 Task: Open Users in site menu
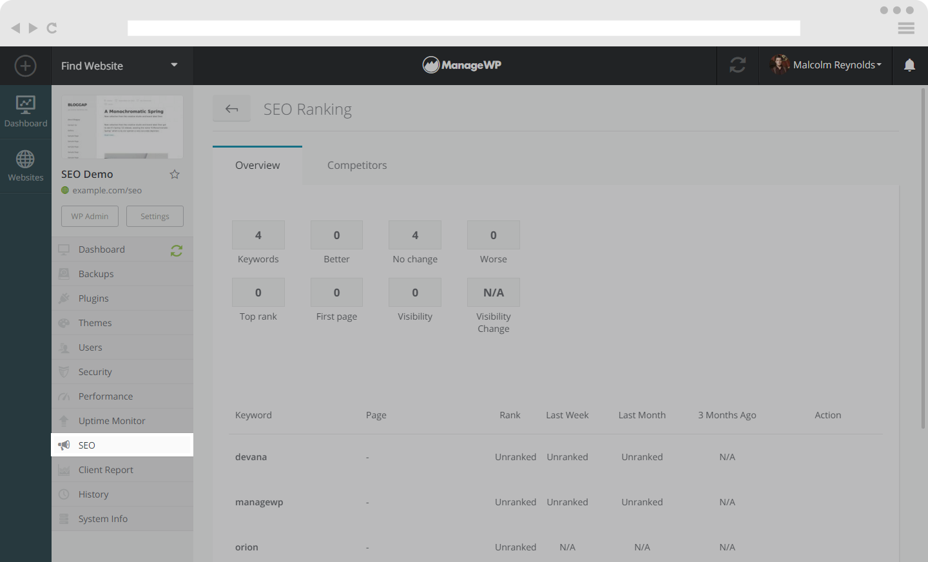[x=122, y=347]
